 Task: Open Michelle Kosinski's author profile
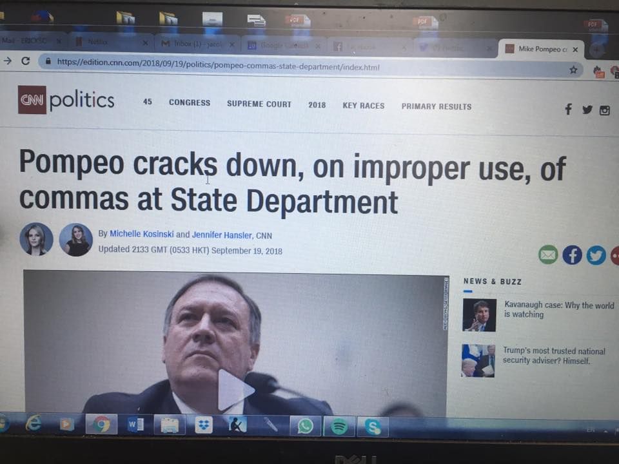coord(141,233)
